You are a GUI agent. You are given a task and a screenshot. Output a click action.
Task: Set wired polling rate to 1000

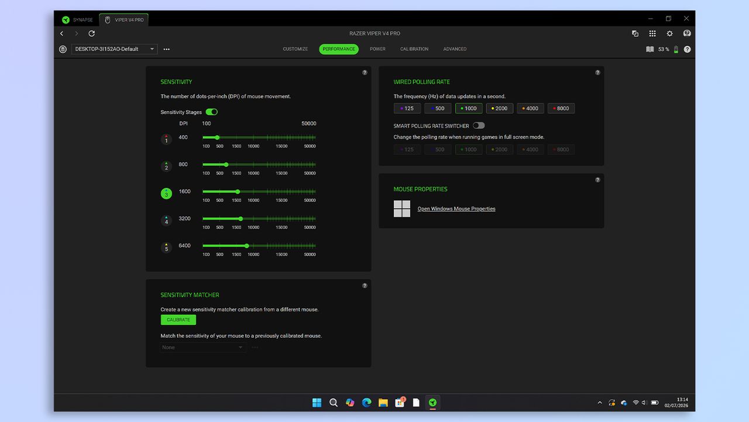click(x=469, y=108)
